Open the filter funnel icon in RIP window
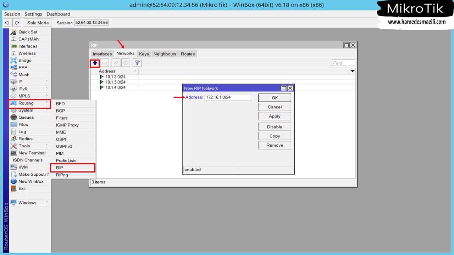 pyautogui.click(x=137, y=63)
